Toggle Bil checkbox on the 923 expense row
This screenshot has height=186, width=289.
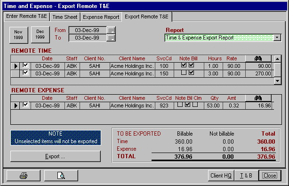[x=187, y=105]
